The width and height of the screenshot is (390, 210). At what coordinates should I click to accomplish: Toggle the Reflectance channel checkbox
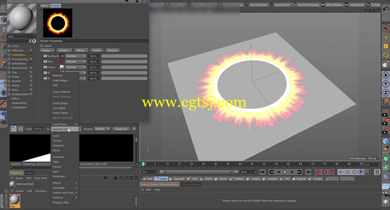point(31,64)
